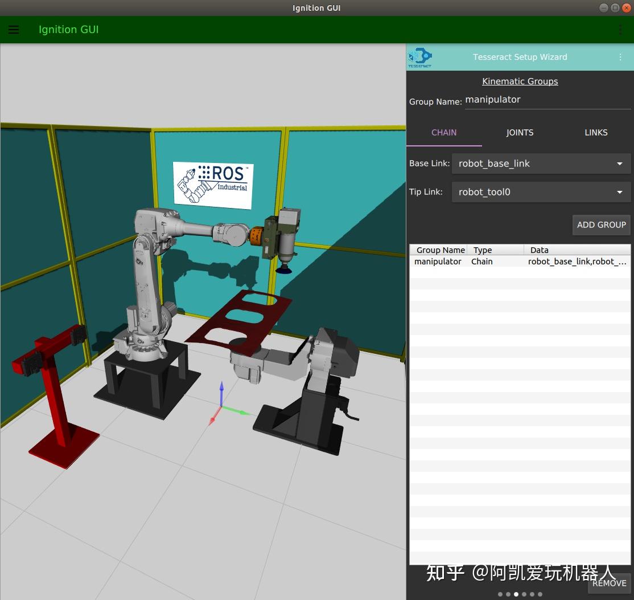The image size is (634, 600).
Task: Click the Tesseract logo in wizard header
Action: (420, 57)
